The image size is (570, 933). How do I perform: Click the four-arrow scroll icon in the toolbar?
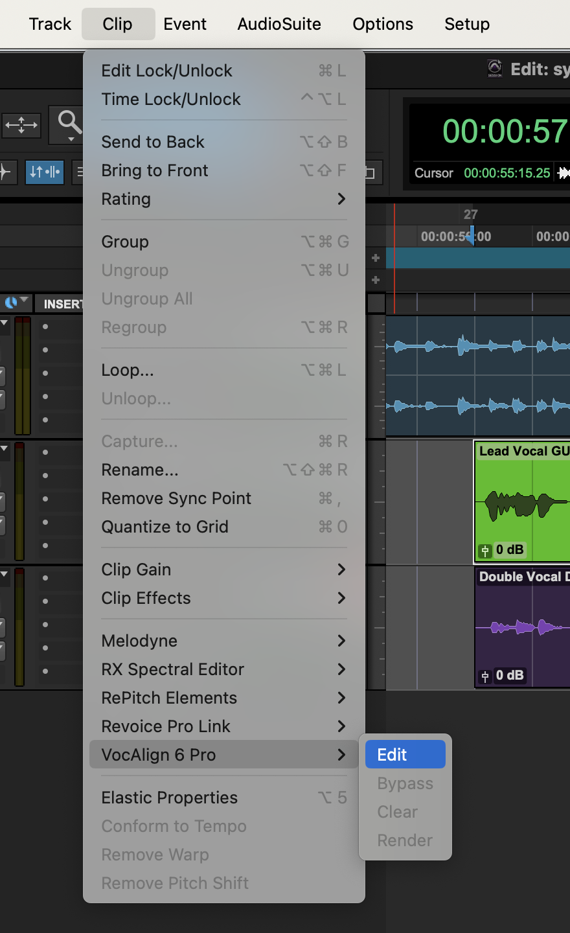tap(21, 125)
